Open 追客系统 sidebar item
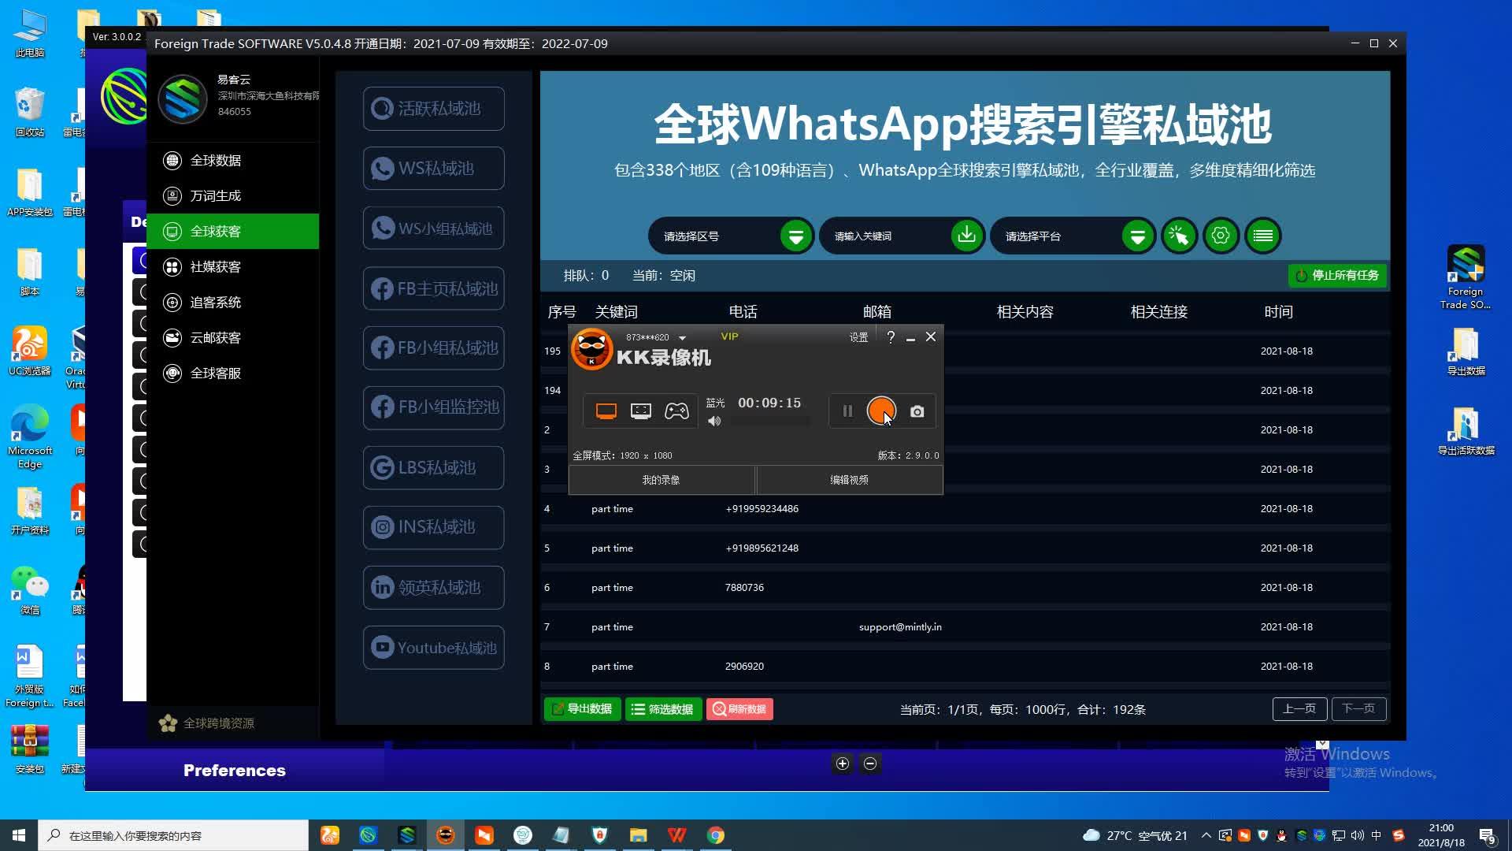 [x=232, y=303]
